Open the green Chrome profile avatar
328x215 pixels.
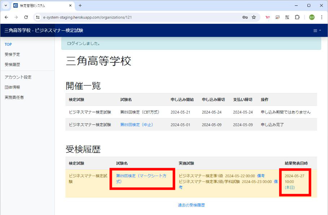coord(312,17)
